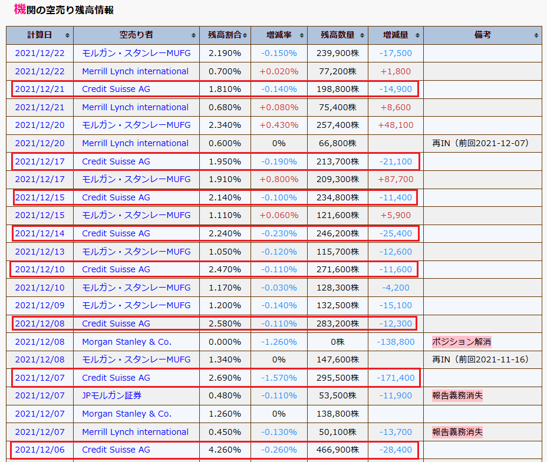Screen dimensions: 547x462
Task: Click the ポジション解消 remark label
Action: [x=462, y=342]
